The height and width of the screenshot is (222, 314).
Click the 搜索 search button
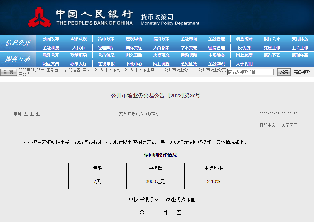pos(284,72)
